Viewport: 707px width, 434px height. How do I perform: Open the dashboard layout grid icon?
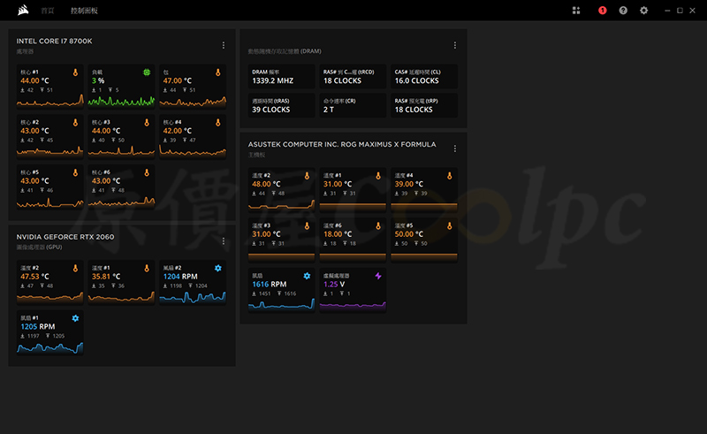point(576,11)
